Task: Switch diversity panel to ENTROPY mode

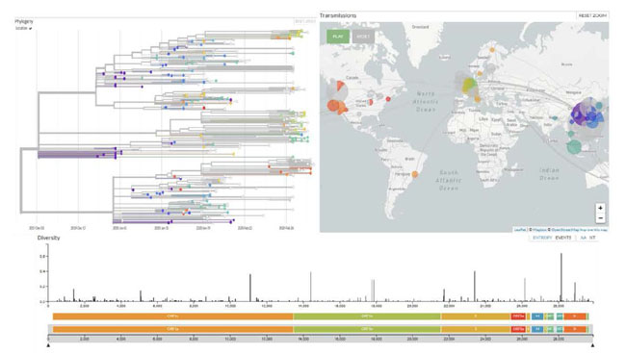Action: (542, 238)
